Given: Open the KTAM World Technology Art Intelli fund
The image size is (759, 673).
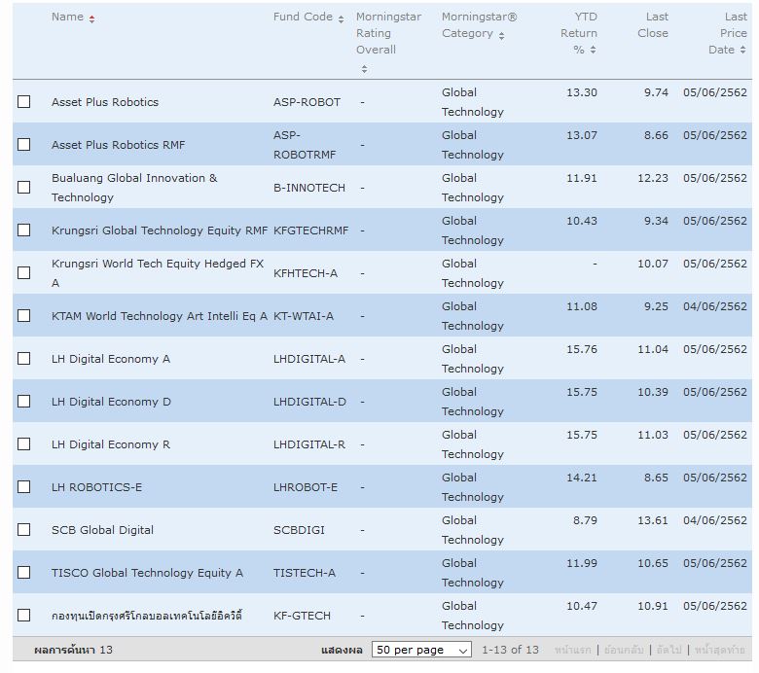Looking at the screenshot, I should 159,316.
